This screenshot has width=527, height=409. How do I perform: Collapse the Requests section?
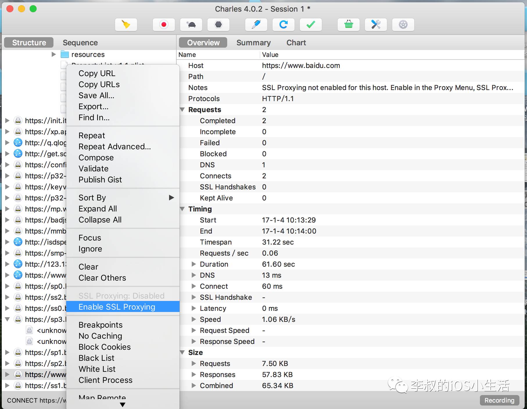(x=182, y=110)
